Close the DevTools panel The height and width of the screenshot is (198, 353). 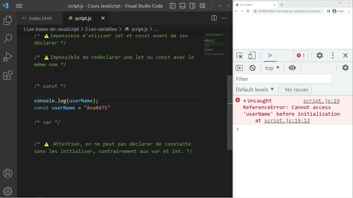pyautogui.click(x=346, y=56)
